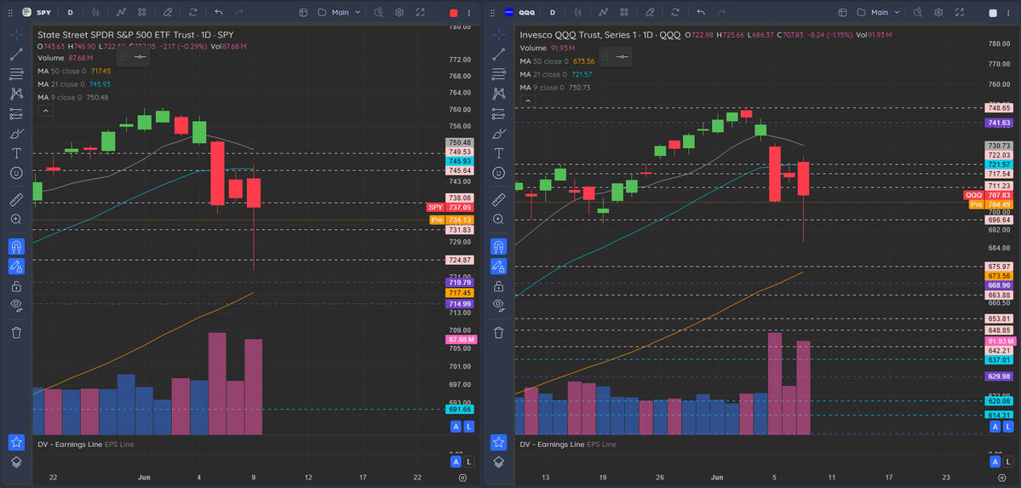
Task: Click the replay icon in SPY toolbar
Action: (192, 13)
